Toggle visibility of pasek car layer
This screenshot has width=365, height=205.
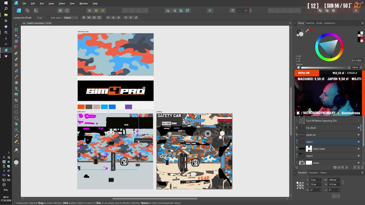358,135
